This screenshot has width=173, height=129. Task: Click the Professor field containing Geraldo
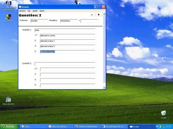click(x=39, y=21)
